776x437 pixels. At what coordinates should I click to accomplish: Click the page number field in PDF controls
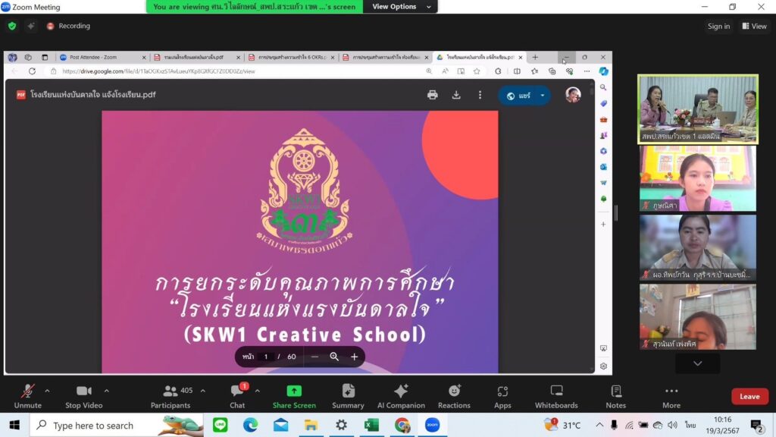pos(266,357)
